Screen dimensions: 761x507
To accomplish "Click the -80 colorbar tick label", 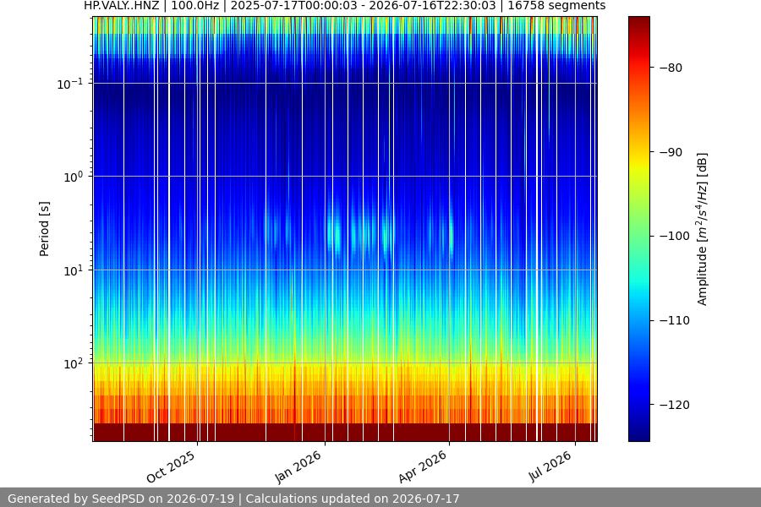I will point(671,68).
